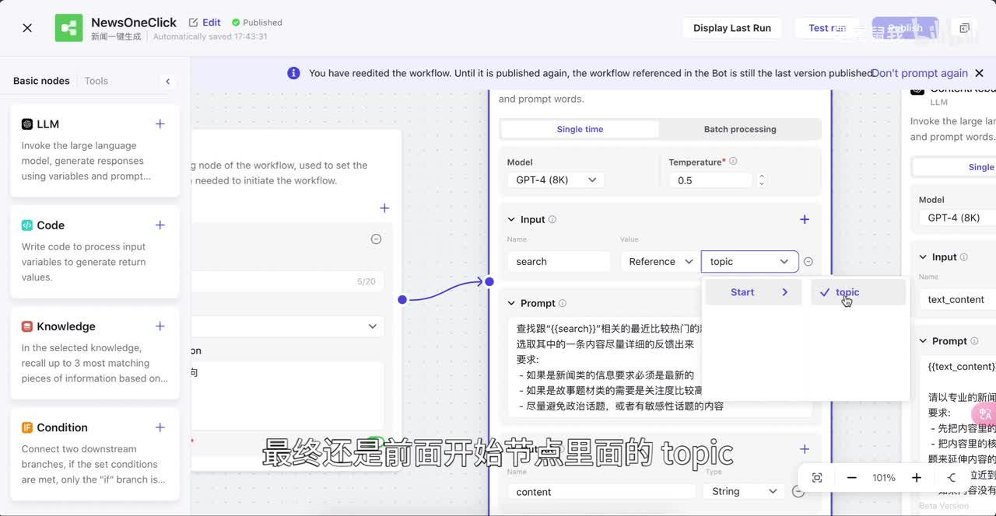This screenshot has height=516, width=996.
Task: Click the search name input field
Action: pos(559,262)
